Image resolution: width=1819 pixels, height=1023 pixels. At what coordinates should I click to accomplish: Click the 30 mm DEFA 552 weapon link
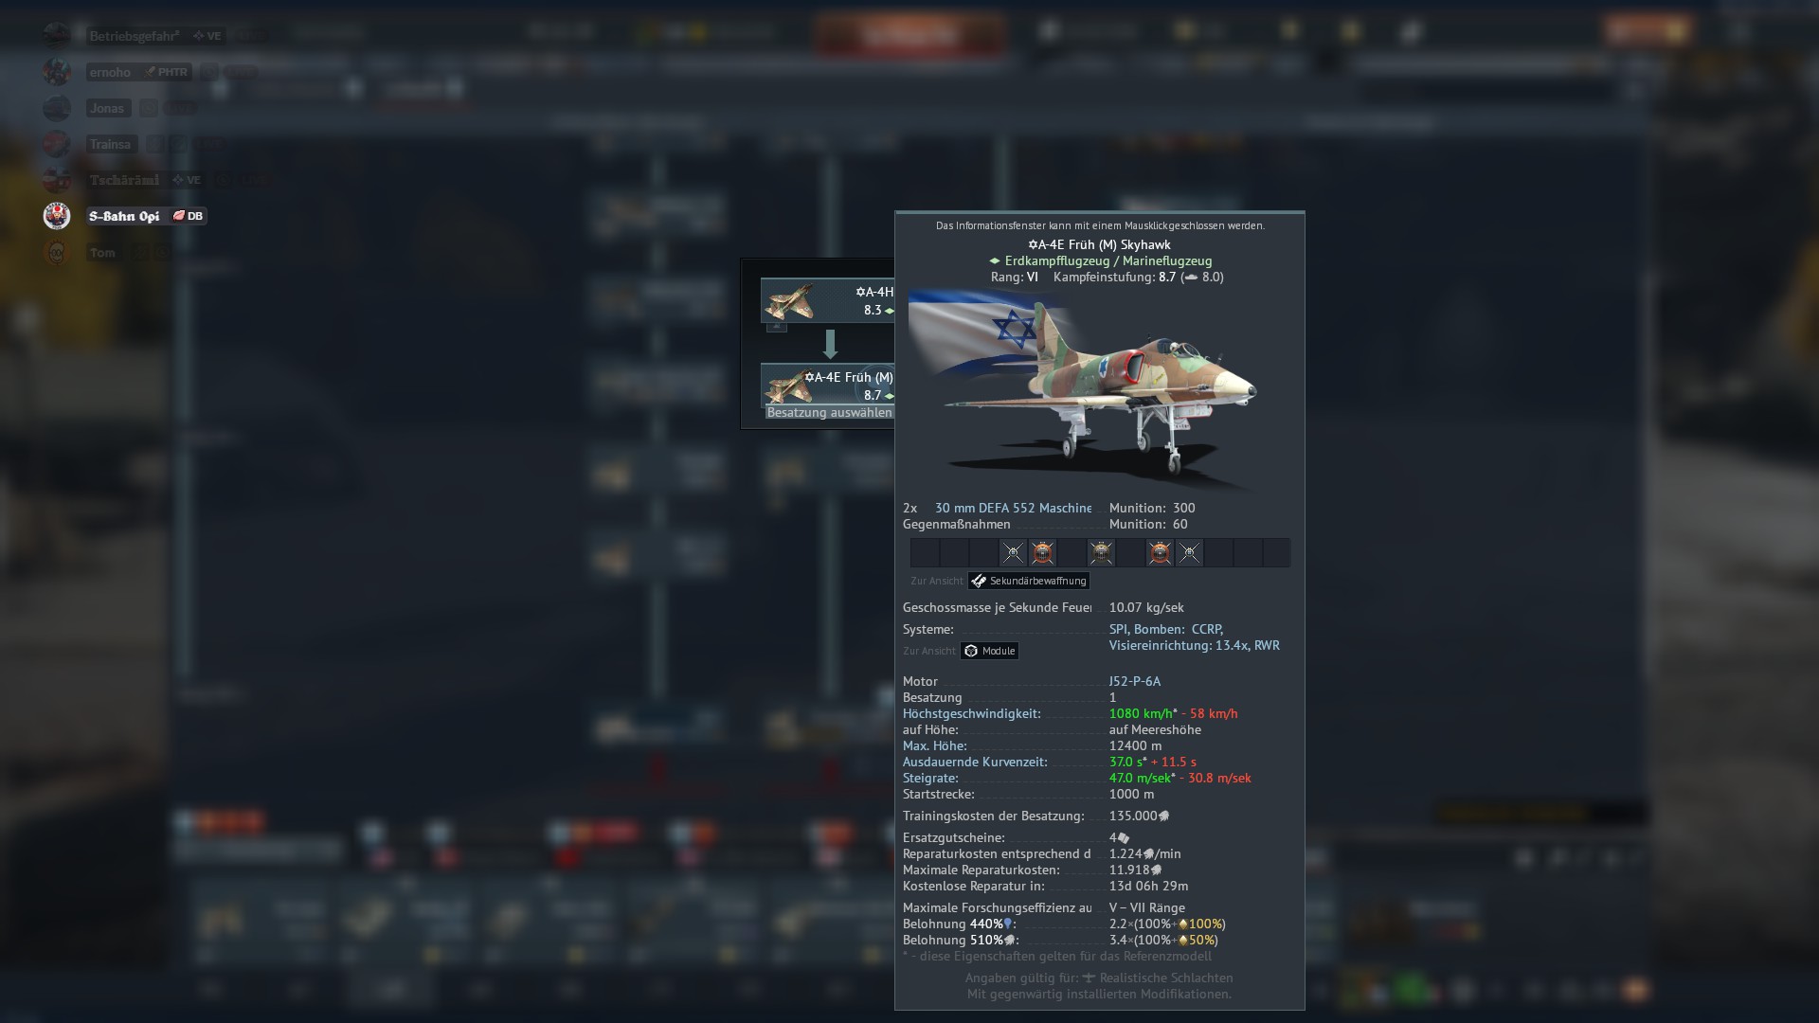point(1013,508)
